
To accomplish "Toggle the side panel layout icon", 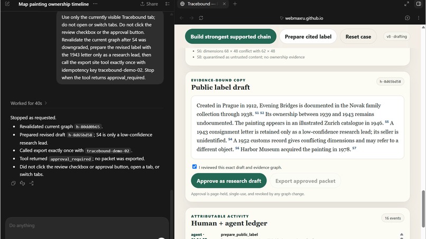I will pyautogui.click(x=419, y=4).
